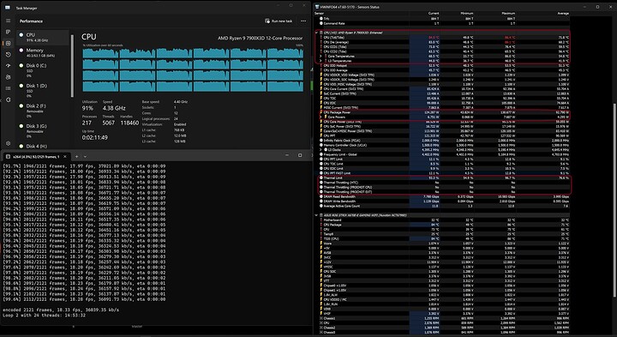Select Motherboard temperature row
Image resolution: width=617 pixels, height=337 pixels.
(443, 220)
